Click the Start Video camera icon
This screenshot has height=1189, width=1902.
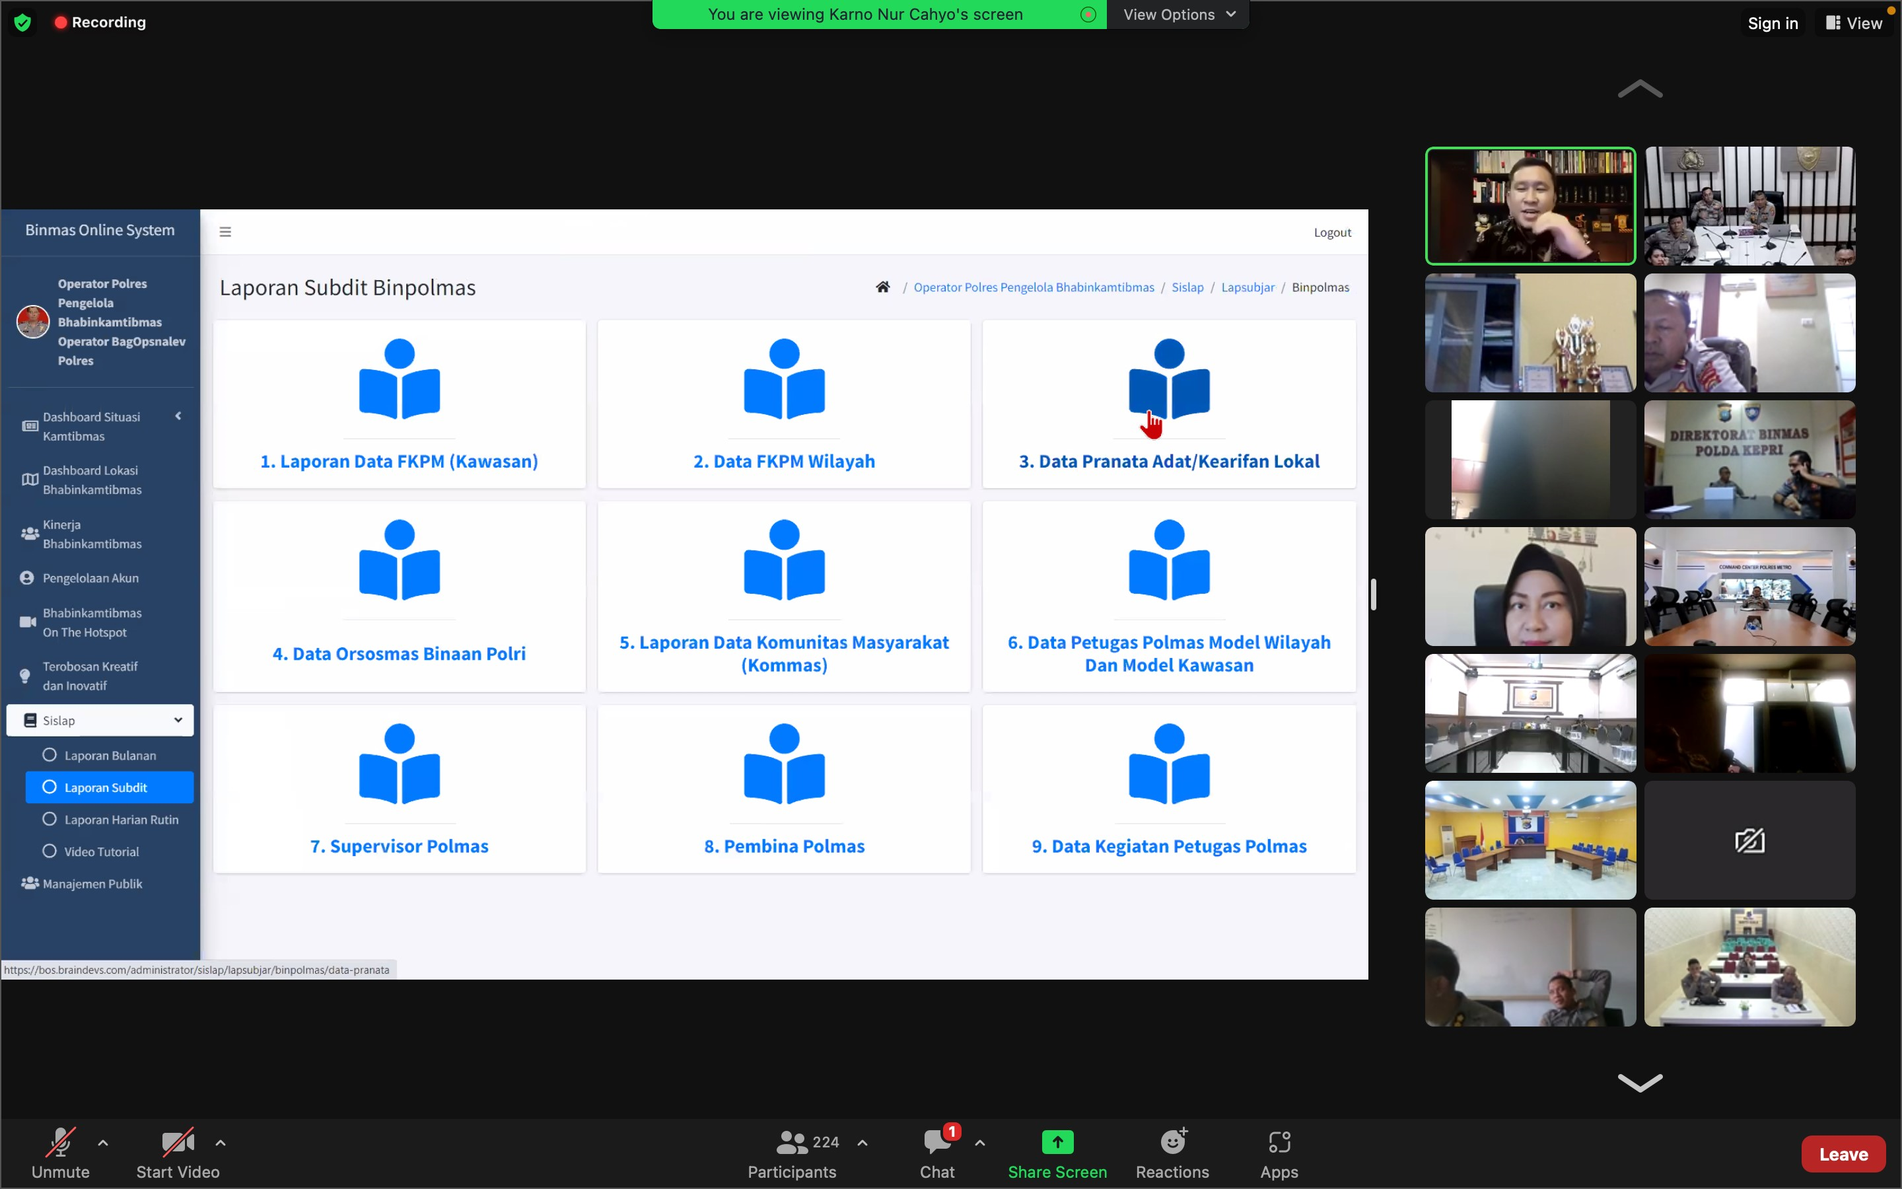178,1142
